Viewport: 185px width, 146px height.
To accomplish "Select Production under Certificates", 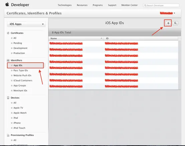I will tap(19, 53).
